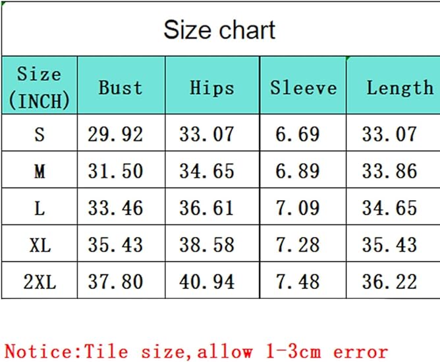Click hips value 36.61 in L row
This screenshot has width=440, height=362.
[207, 208]
